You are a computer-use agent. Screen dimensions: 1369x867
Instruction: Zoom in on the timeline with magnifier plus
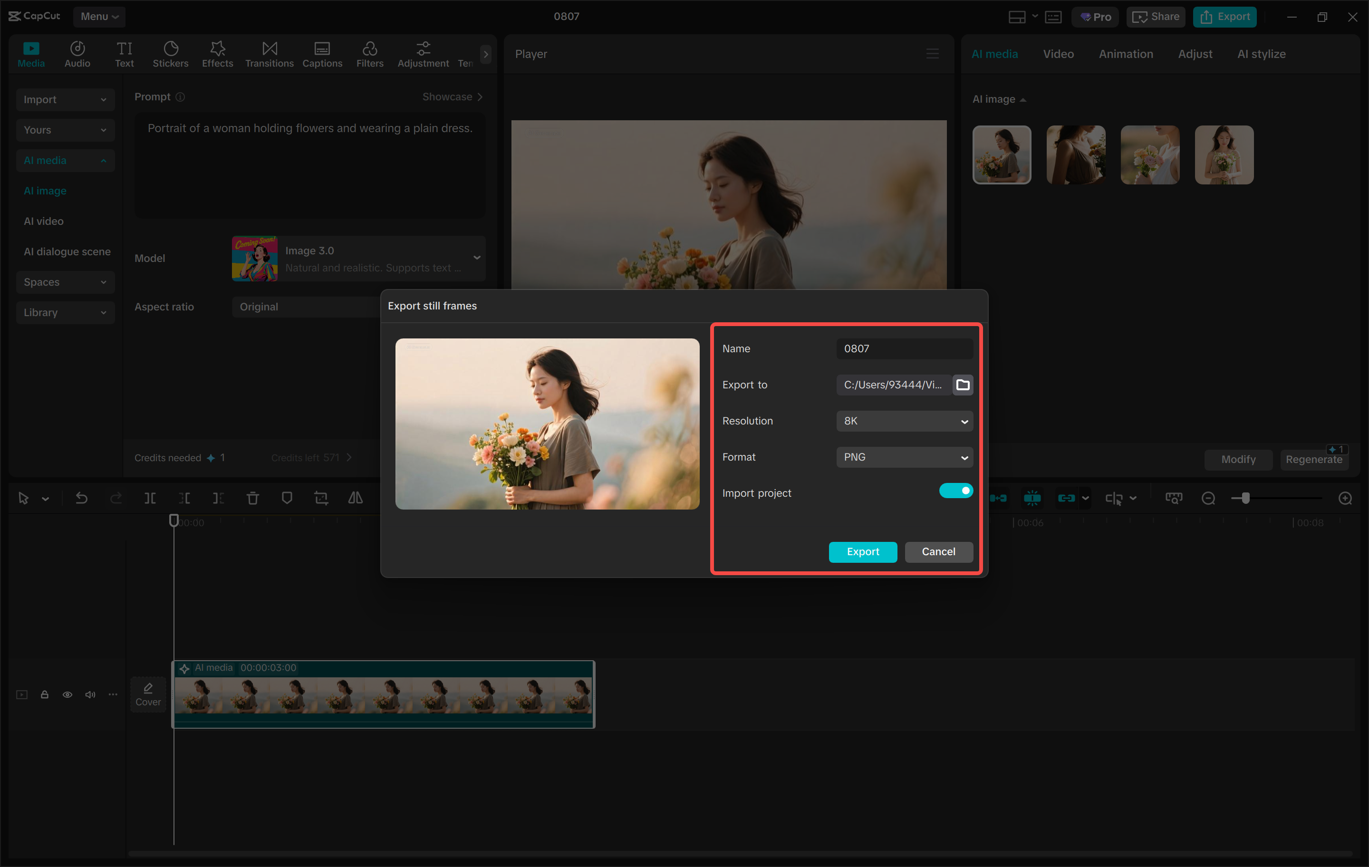pyautogui.click(x=1346, y=498)
